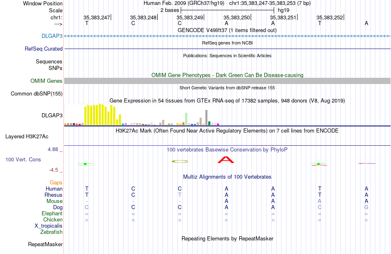The width and height of the screenshot is (391, 254).
Task: Click the Elephant alignment row label
Action: (x=52, y=213)
